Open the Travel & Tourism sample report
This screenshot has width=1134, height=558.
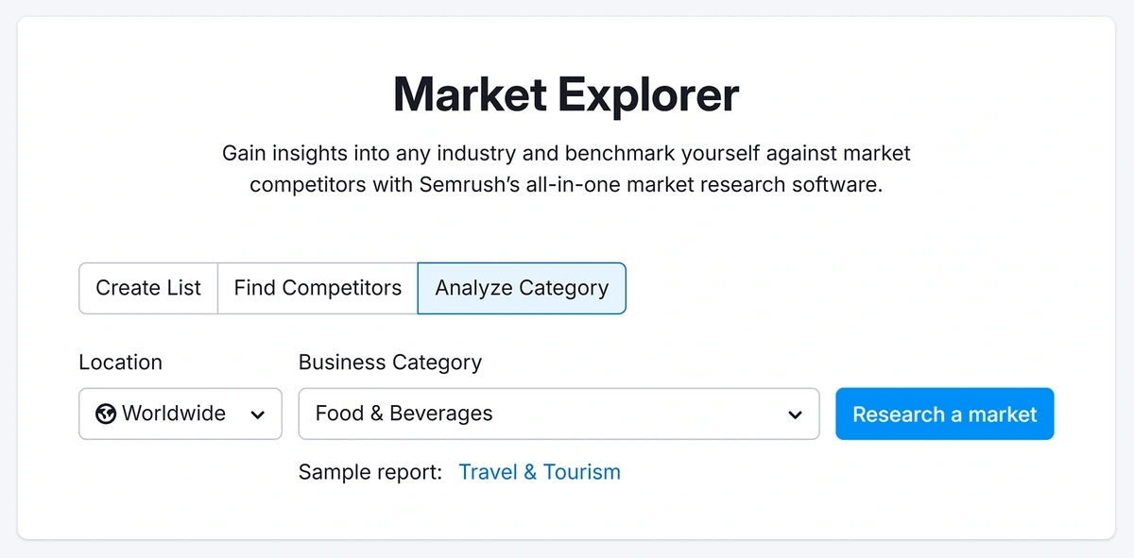(x=540, y=472)
